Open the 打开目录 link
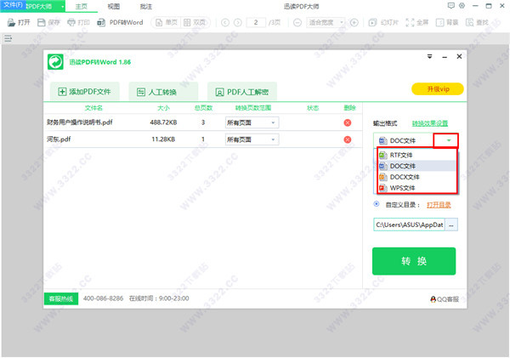This screenshot has width=510, height=358. (439, 205)
